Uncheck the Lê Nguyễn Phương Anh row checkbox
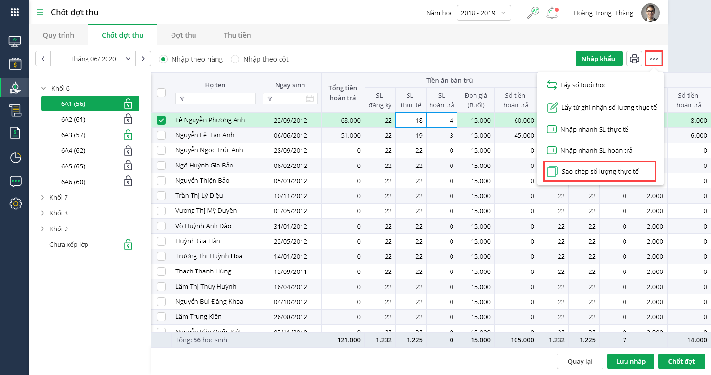 click(161, 120)
